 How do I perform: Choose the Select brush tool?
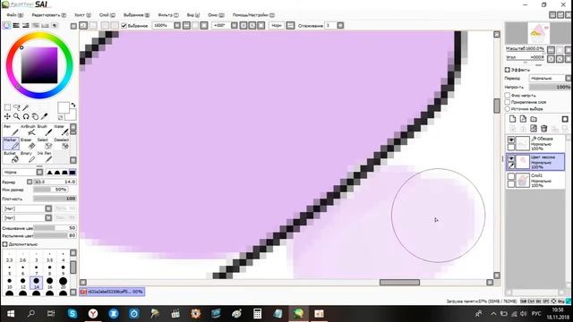(44, 143)
